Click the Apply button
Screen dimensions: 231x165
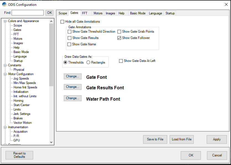click(217, 139)
